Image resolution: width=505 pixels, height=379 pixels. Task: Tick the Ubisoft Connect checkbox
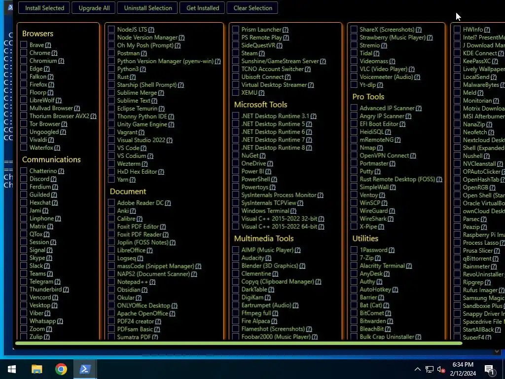pos(236,77)
